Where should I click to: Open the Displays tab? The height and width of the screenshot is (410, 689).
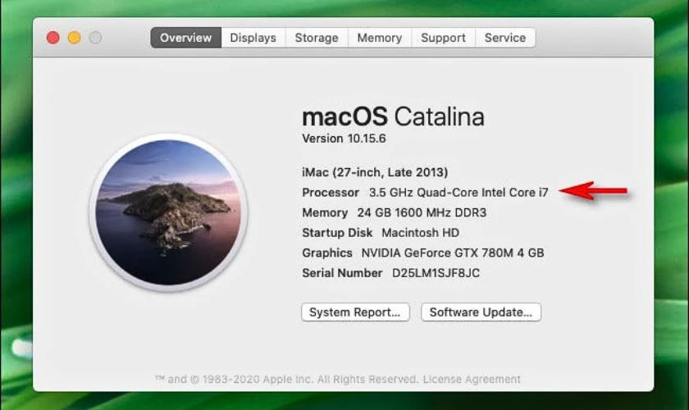click(x=253, y=38)
